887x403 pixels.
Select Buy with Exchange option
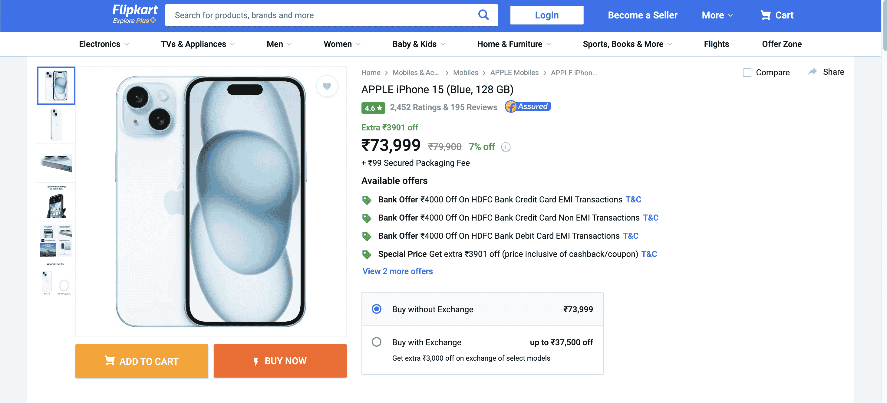(x=376, y=342)
